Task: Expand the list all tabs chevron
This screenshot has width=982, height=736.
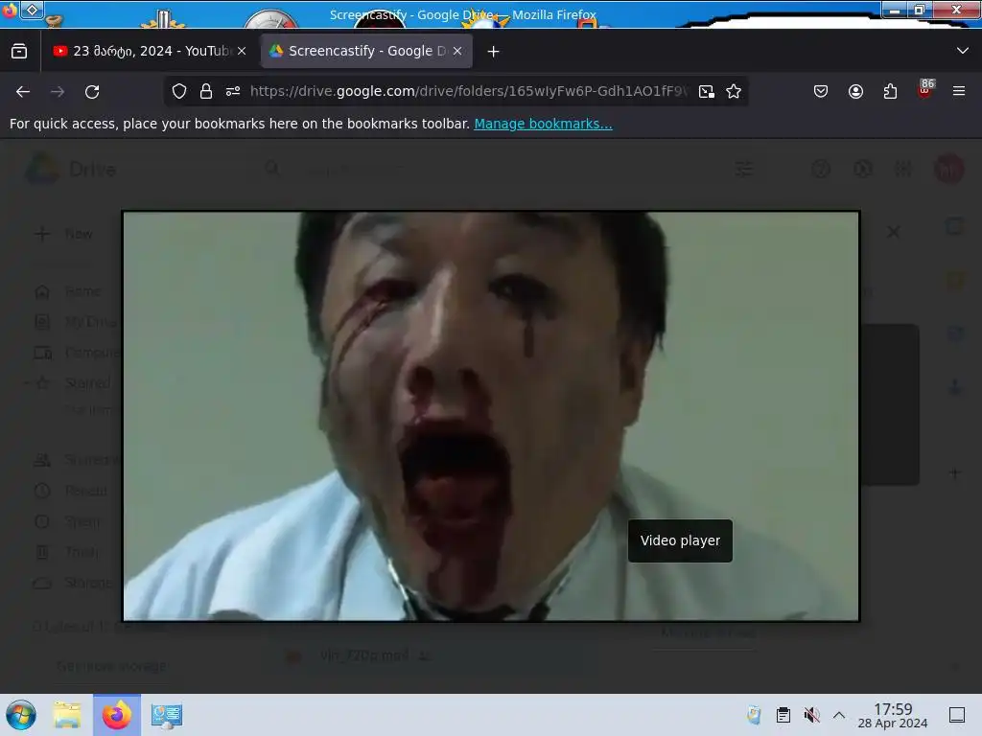Action: click(963, 51)
